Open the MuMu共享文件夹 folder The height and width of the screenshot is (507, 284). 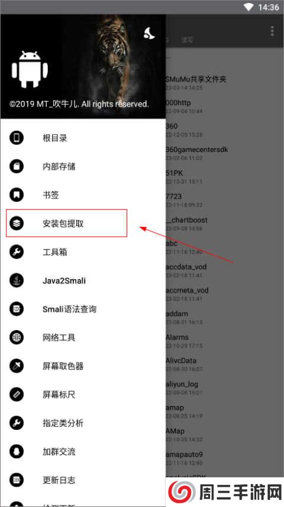pyautogui.click(x=225, y=82)
